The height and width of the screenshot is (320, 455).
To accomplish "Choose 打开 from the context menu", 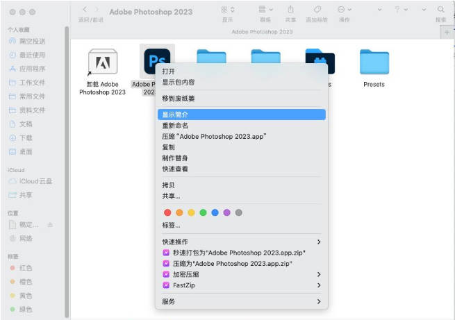I will pyautogui.click(x=242, y=71).
